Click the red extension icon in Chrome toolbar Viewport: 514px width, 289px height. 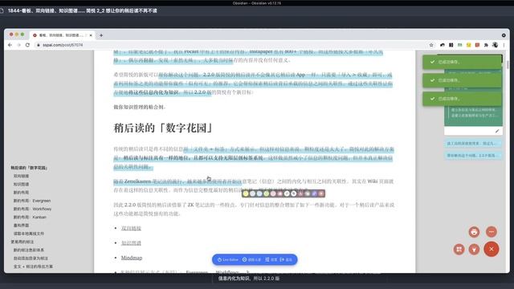click(477, 45)
